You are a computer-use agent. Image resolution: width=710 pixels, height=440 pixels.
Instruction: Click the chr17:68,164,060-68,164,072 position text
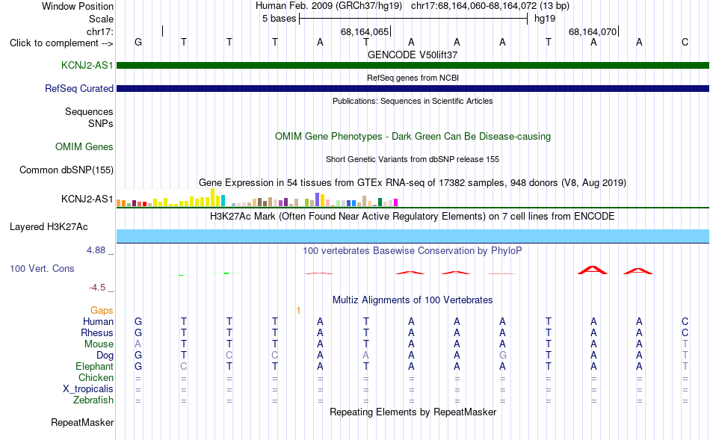490,6
